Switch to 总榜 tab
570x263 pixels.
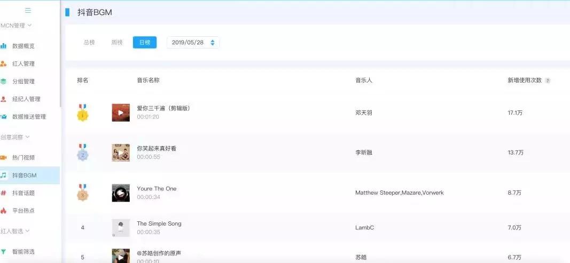(89, 43)
